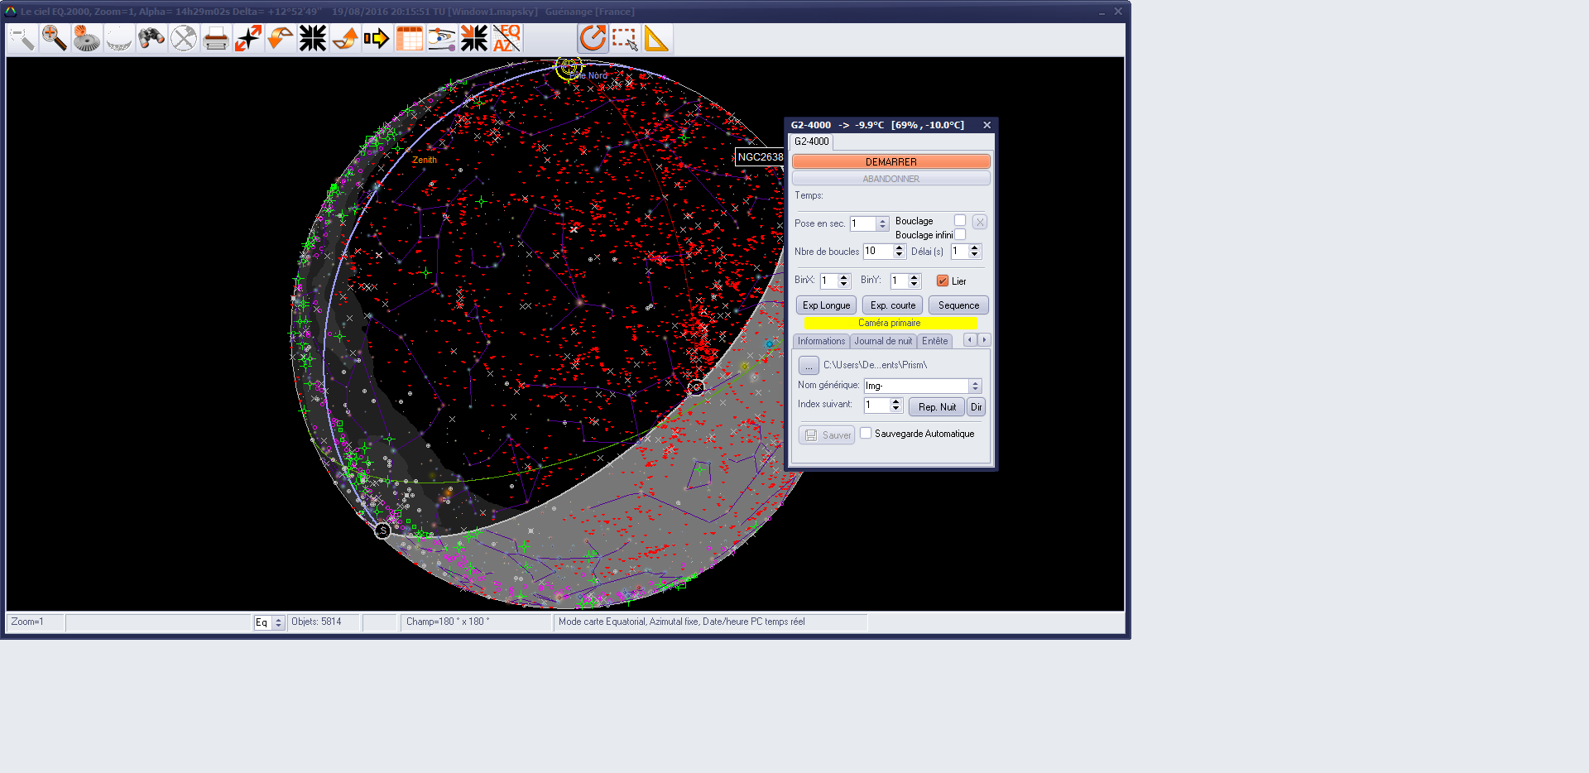Uncheck the Lier binning checkbox

click(943, 281)
